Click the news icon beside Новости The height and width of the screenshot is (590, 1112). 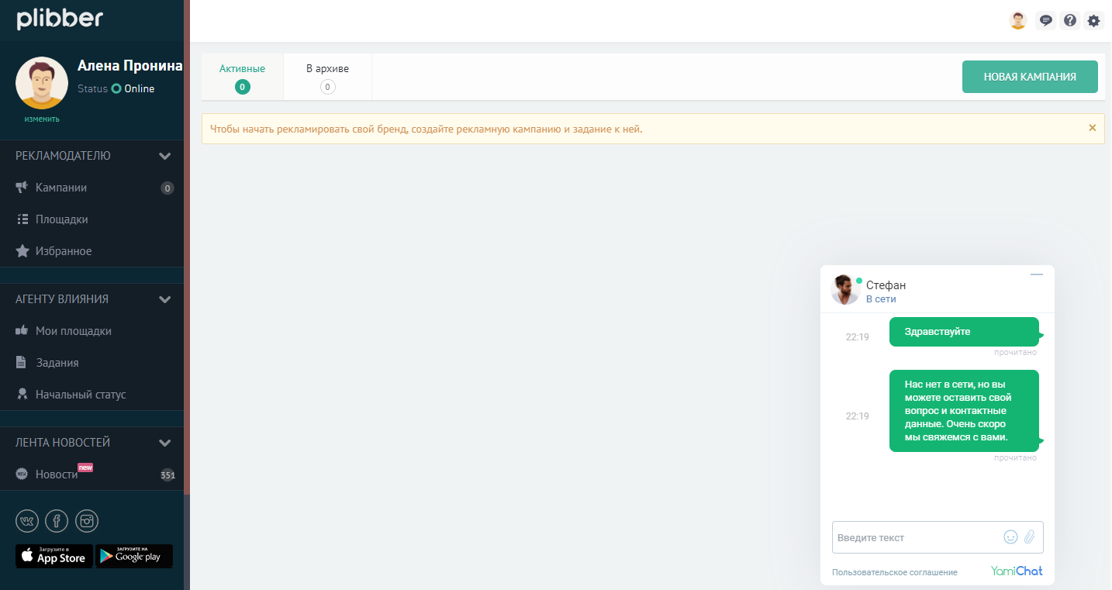[x=22, y=474]
